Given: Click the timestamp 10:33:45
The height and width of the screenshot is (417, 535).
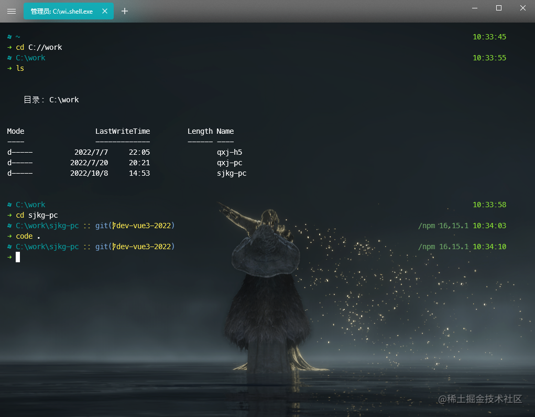Looking at the screenshot, I should tap(489, 37).
